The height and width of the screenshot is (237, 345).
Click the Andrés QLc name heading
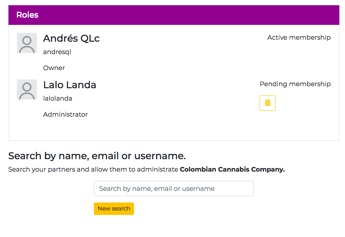coord(71,38)
